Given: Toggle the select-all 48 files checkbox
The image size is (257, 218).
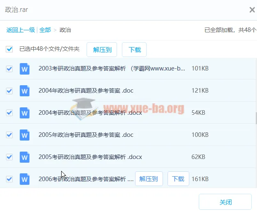Looking at the screenshot, I should pyautogui.click(x=9, y=50).
